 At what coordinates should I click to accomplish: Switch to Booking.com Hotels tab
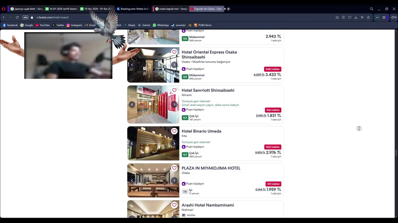pos(133,9)
